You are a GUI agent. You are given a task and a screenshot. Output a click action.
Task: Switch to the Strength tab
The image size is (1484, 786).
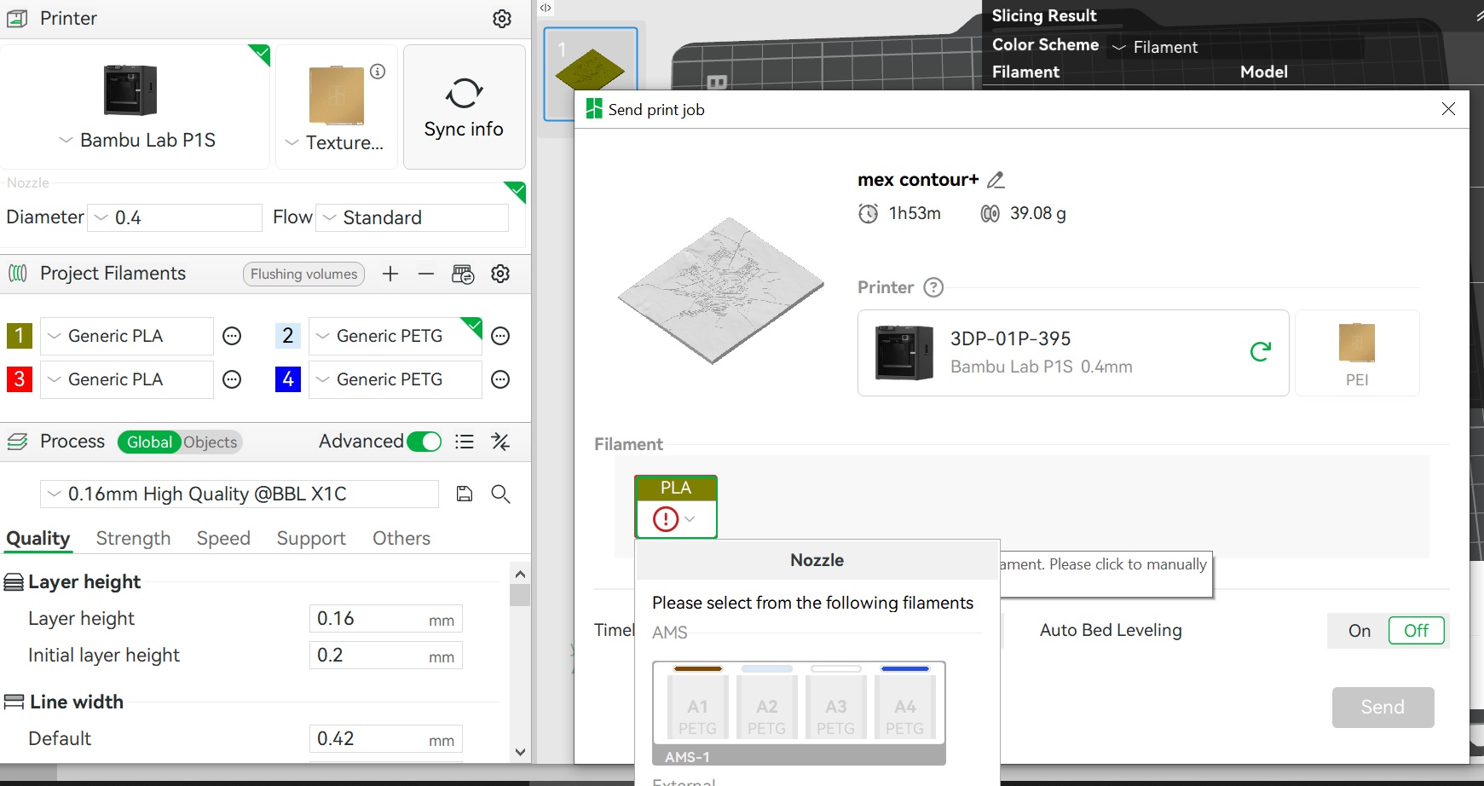[x=133, y=539]
